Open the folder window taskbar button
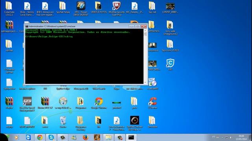The width and height of the screenshot is (252, 141). pyautogui.click(x=108, y=137)
